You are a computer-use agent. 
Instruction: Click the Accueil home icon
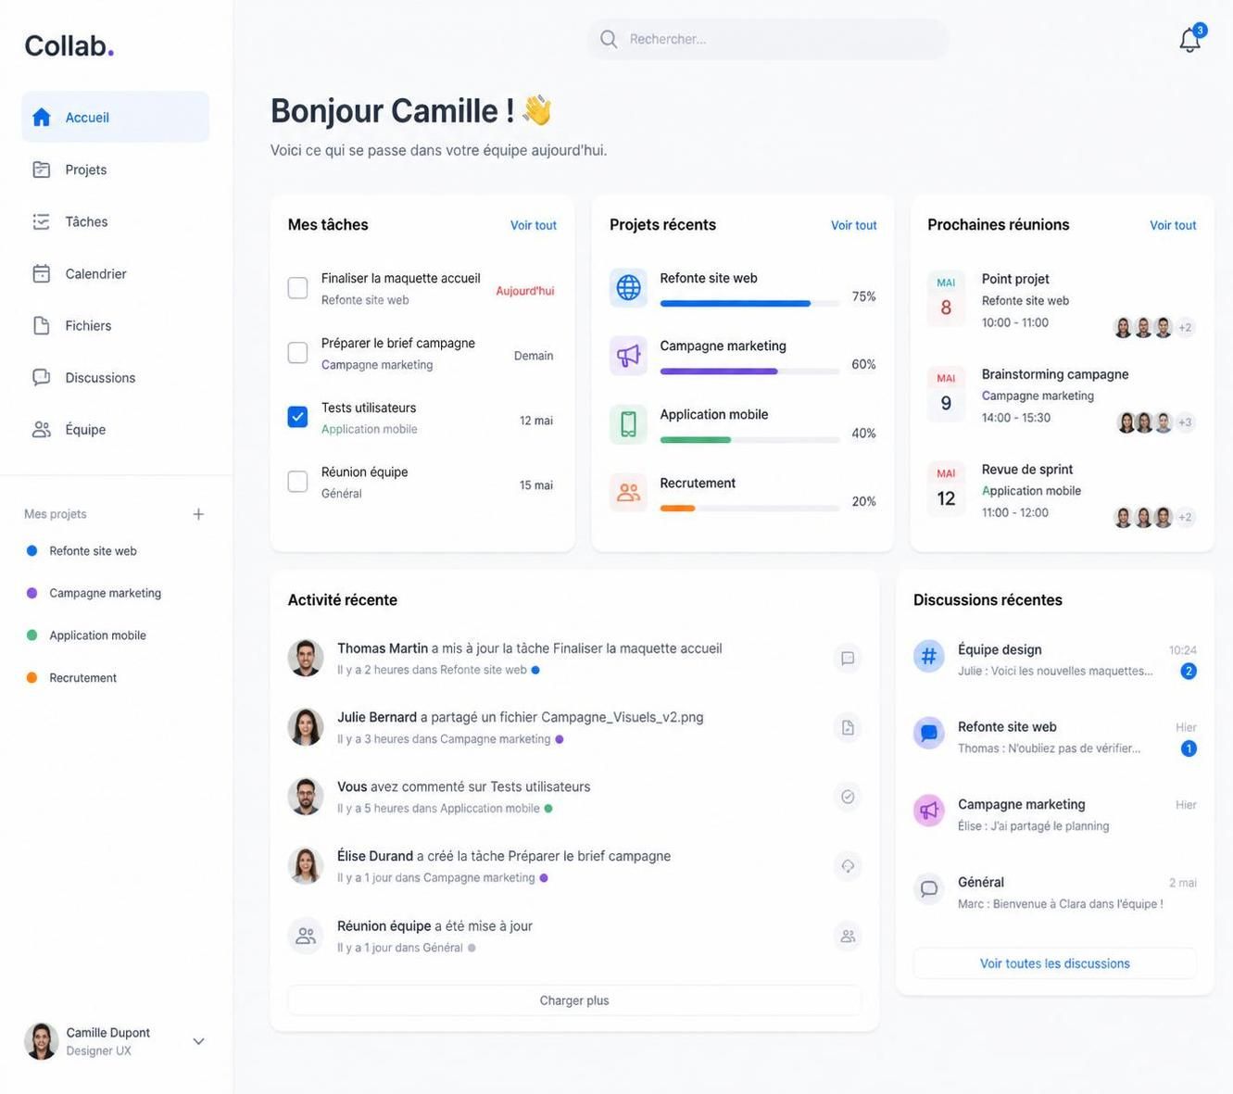(x=41, y=117)
